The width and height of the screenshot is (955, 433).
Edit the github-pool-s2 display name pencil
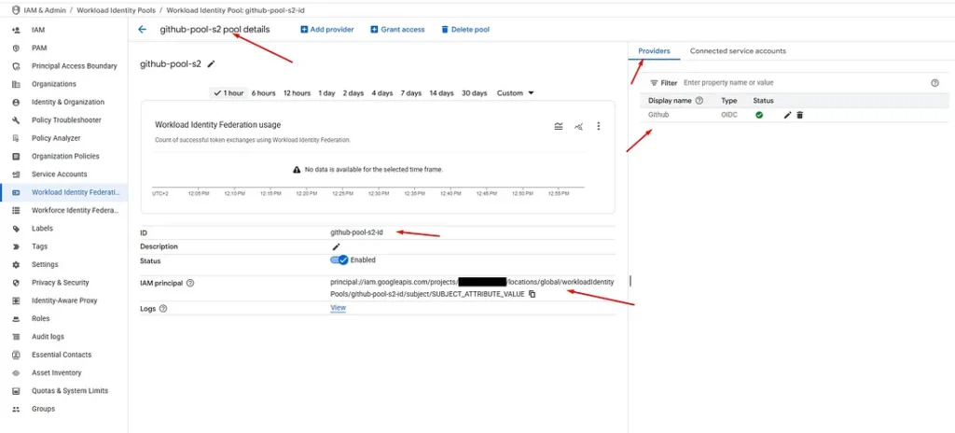click(211, 64)
